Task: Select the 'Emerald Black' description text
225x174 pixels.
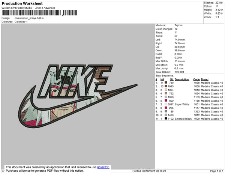Action: coord(183,118)
